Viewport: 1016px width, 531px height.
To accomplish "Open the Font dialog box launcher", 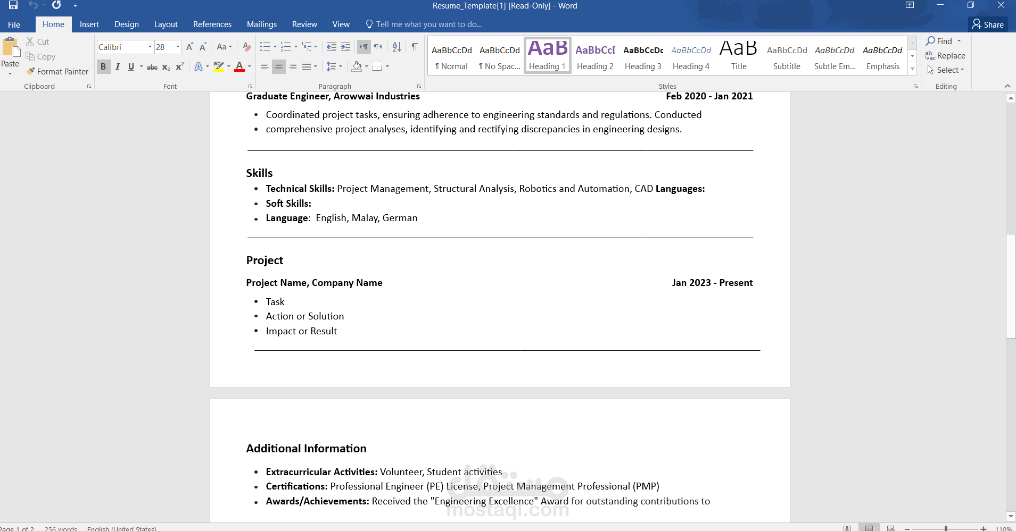I will [x=250, y=86].
